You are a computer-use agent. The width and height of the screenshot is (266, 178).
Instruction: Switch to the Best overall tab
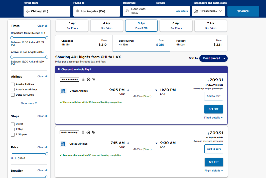[x=141, y=43]
